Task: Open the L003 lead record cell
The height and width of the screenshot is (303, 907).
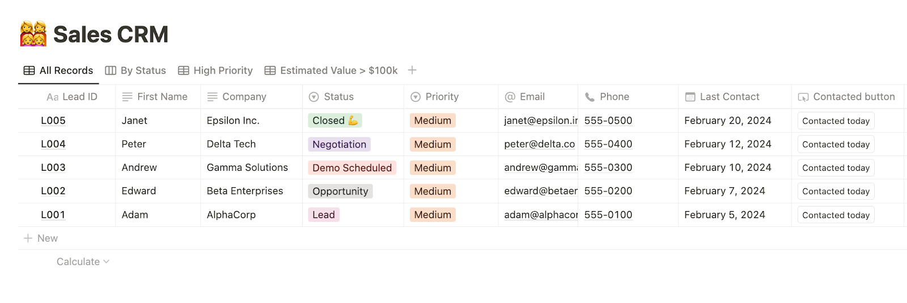Action: 53,167
